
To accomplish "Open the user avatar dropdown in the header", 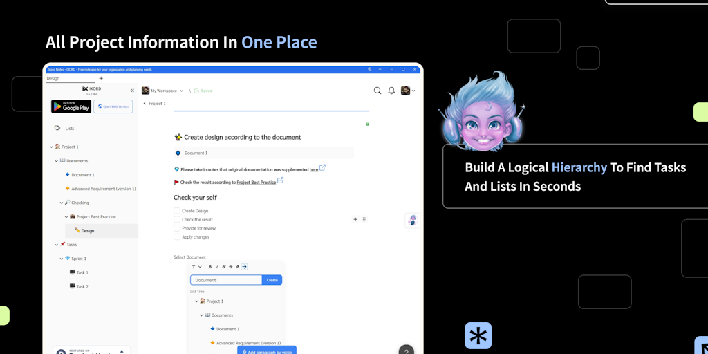I will pyautogui.click(x=408, y=91).
